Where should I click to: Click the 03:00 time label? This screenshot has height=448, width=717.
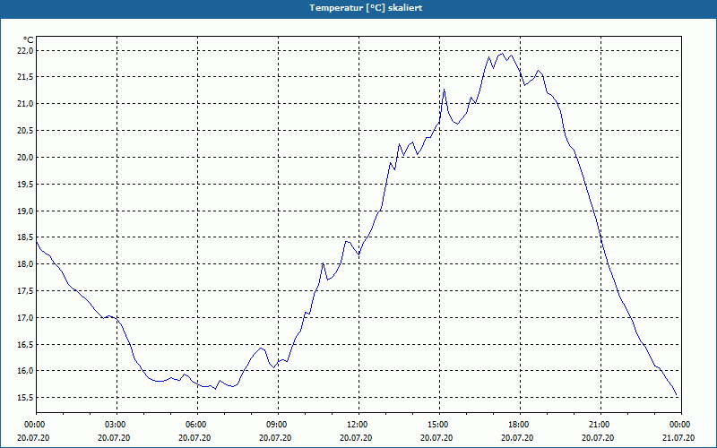[x=117, y=425]
